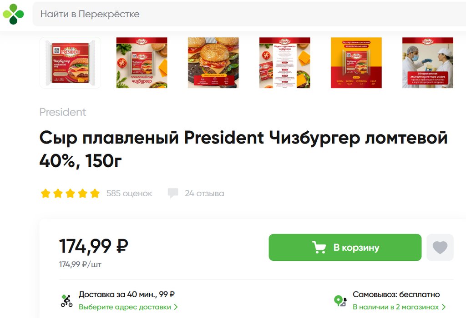Viewport: 466px width, 318px height.
Task: Expand 'Выберите адрес доставки' link
Action: click(x=128, y=307)
